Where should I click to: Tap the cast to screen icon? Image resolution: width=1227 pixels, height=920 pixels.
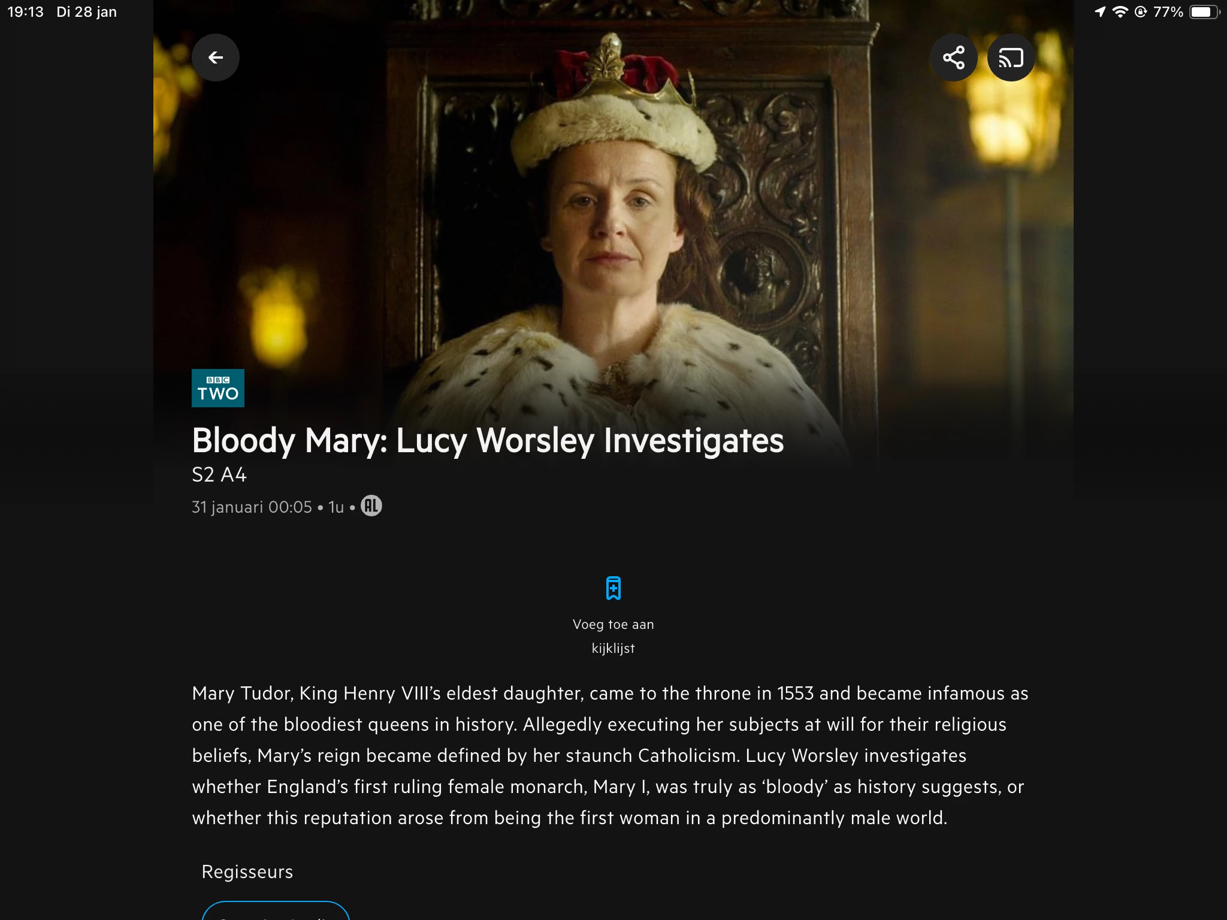(1011, 57)
